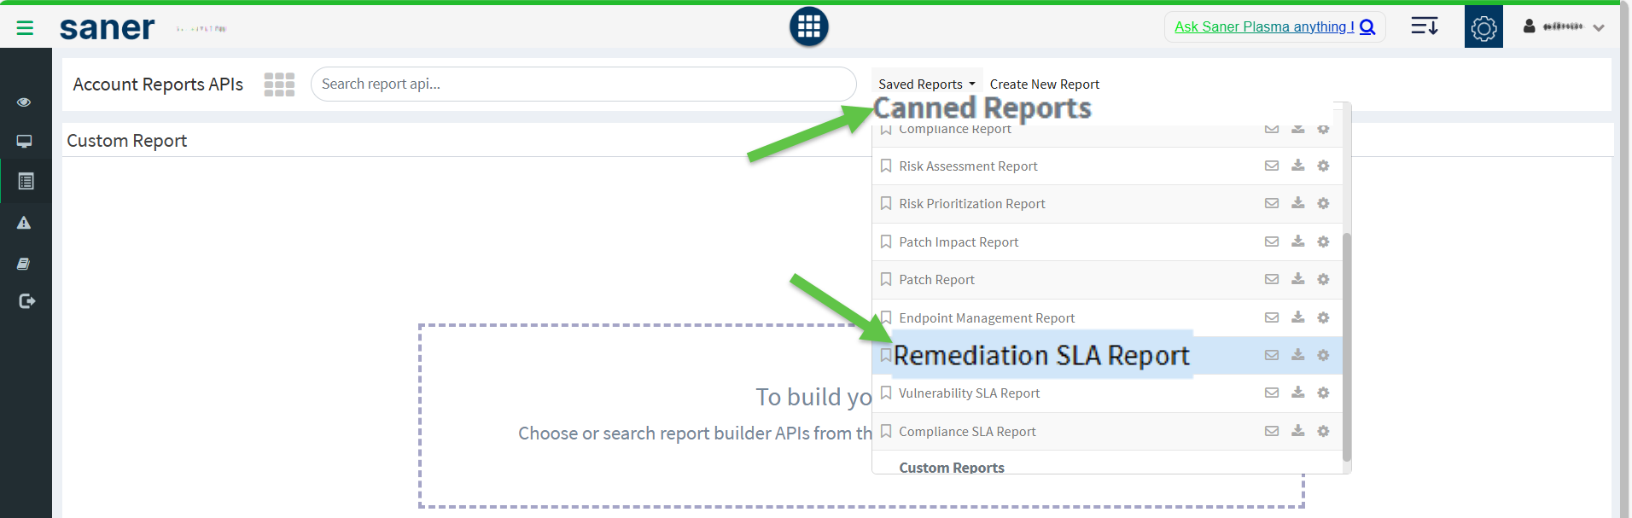Select Remediation SLA Report entry
Image resolution: width=1632 pixels, height=518 pixels.
[1040, 355]
